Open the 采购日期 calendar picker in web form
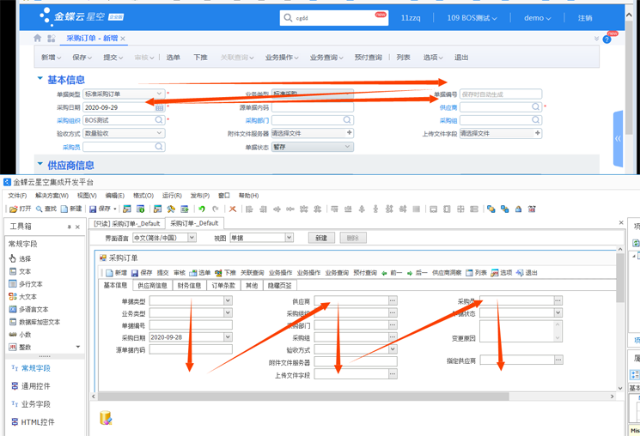This screenshot has height=436, width=640. 160,107
